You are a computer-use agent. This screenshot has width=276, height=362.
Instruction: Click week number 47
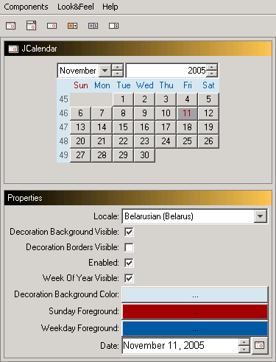pos(63,127)
